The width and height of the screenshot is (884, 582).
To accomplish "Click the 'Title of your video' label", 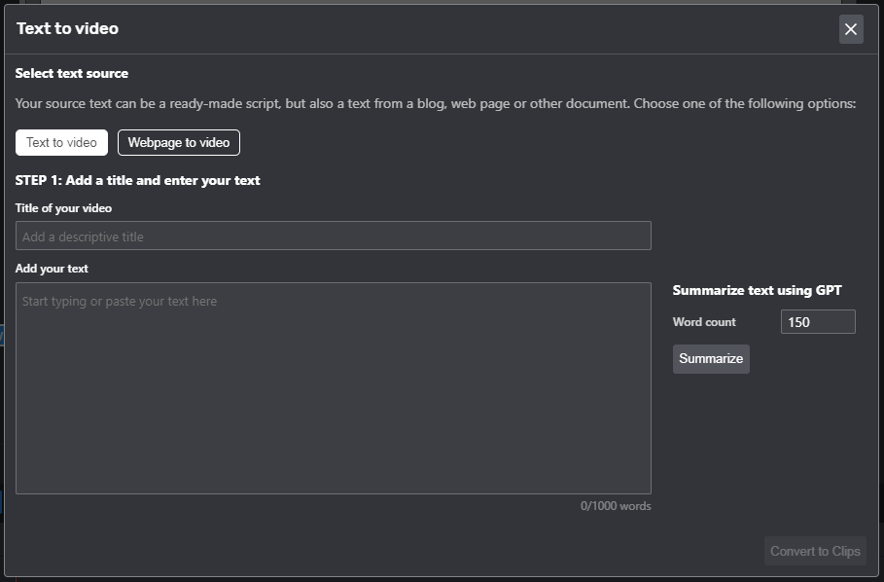I will 64,208.
